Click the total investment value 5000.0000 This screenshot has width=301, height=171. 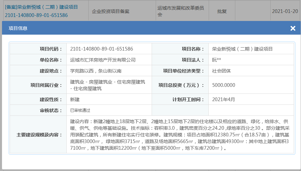[223, 85]
